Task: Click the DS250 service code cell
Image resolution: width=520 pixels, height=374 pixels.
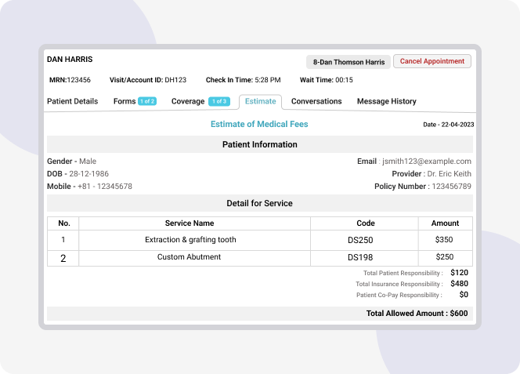Action: 360,240
